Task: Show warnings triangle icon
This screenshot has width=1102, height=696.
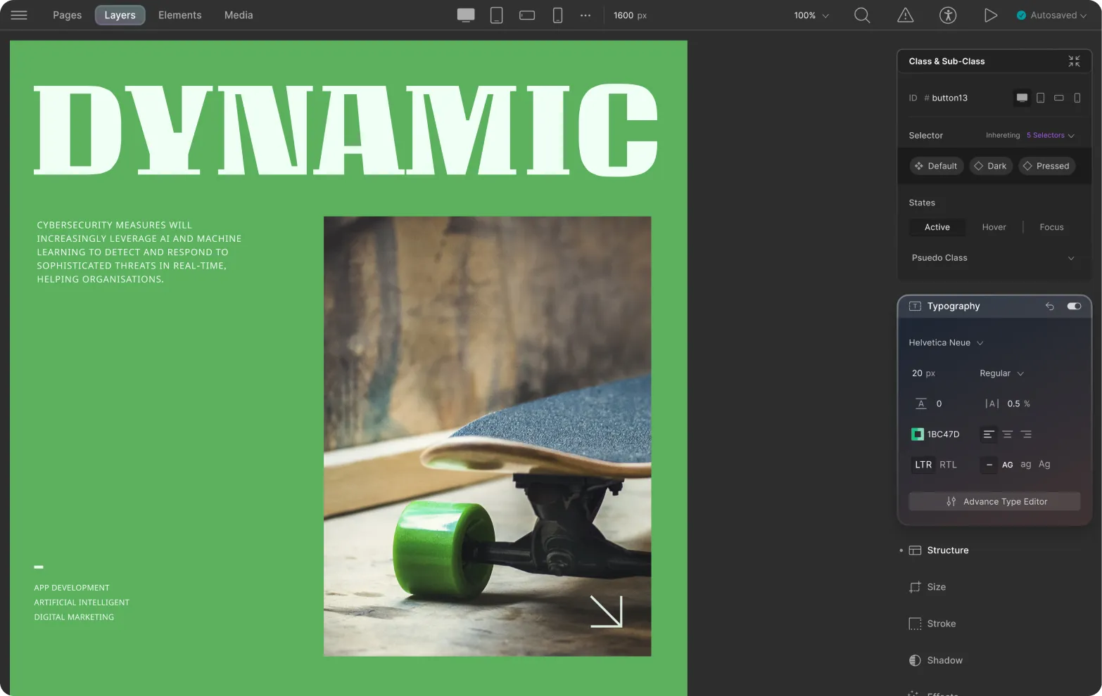Action: 906,15
